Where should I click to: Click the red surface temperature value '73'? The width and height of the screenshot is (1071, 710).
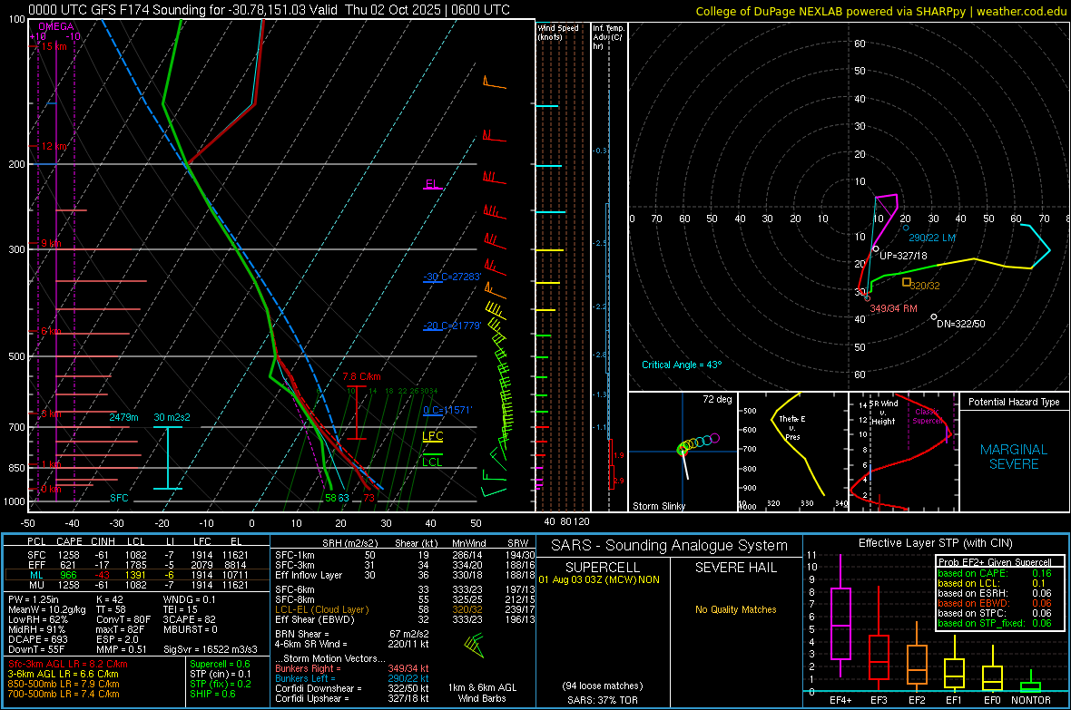tap(368, 498)
